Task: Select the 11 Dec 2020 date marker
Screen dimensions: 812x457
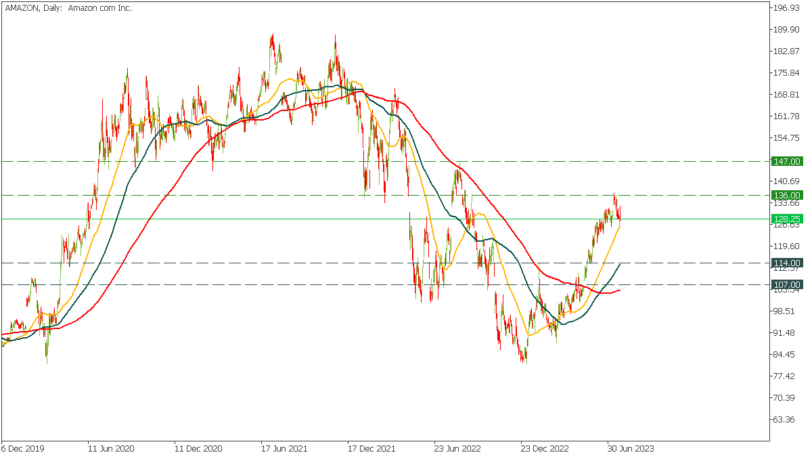Action: coord(198,448)
